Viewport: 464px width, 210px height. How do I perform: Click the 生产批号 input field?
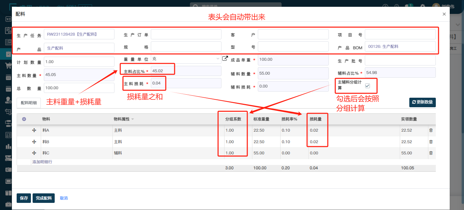click(400, 60)
